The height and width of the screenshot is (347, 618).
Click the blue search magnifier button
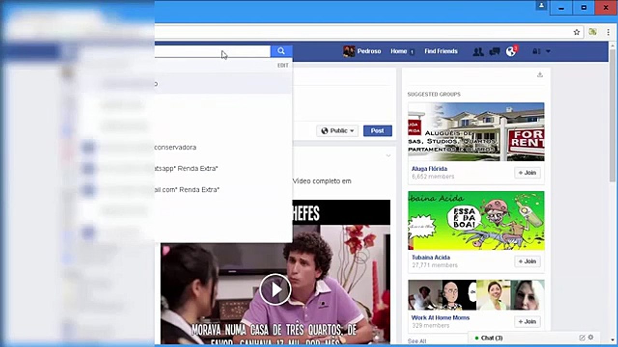[x=281, y=51]
